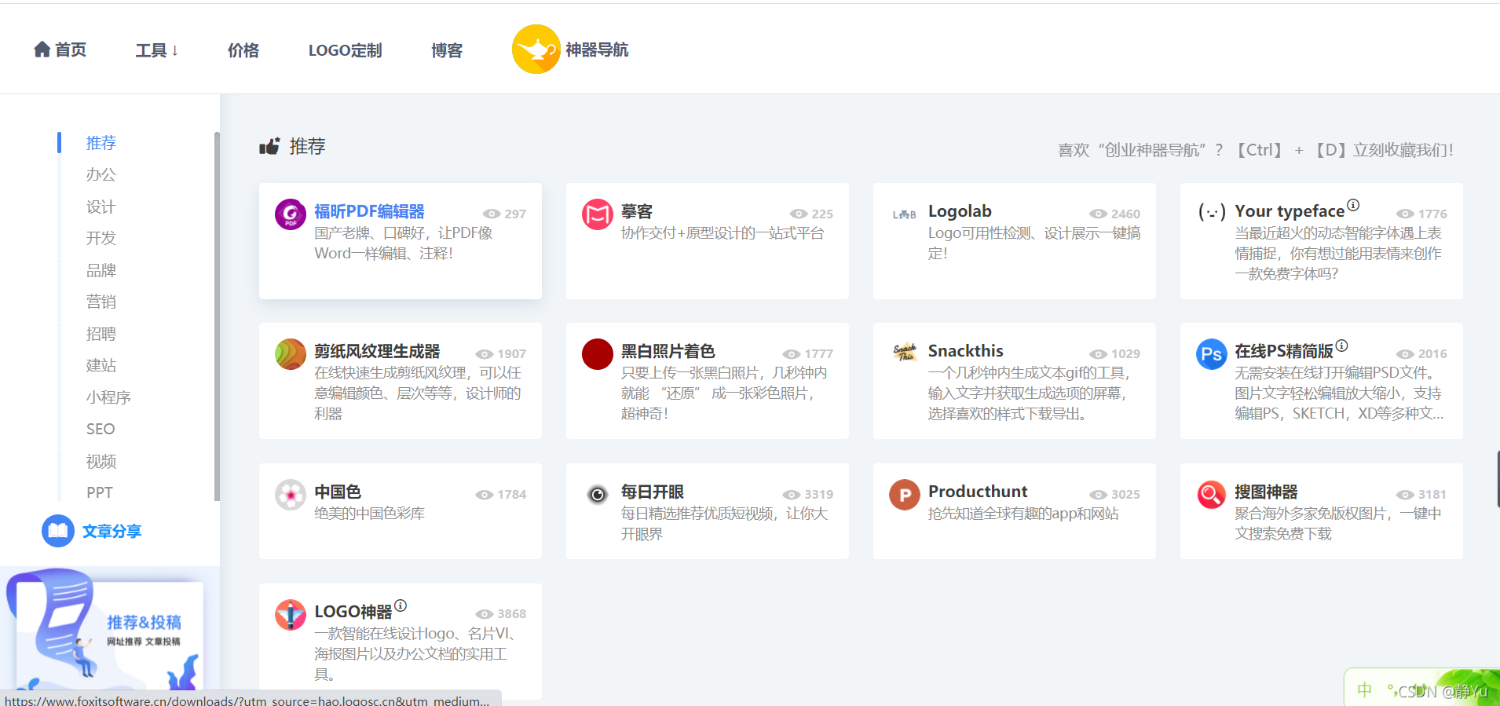Open the 剪纸风纹理生成器 title link
This screenshot has width=1500, height=706.
click(377, 351)
